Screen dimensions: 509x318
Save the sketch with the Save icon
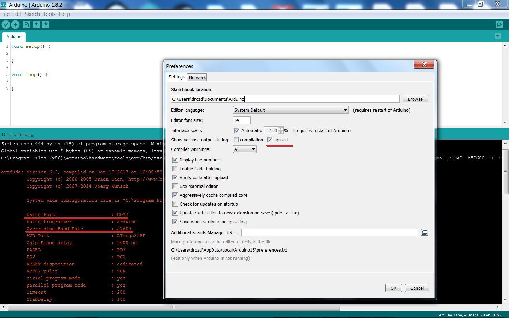46,24
